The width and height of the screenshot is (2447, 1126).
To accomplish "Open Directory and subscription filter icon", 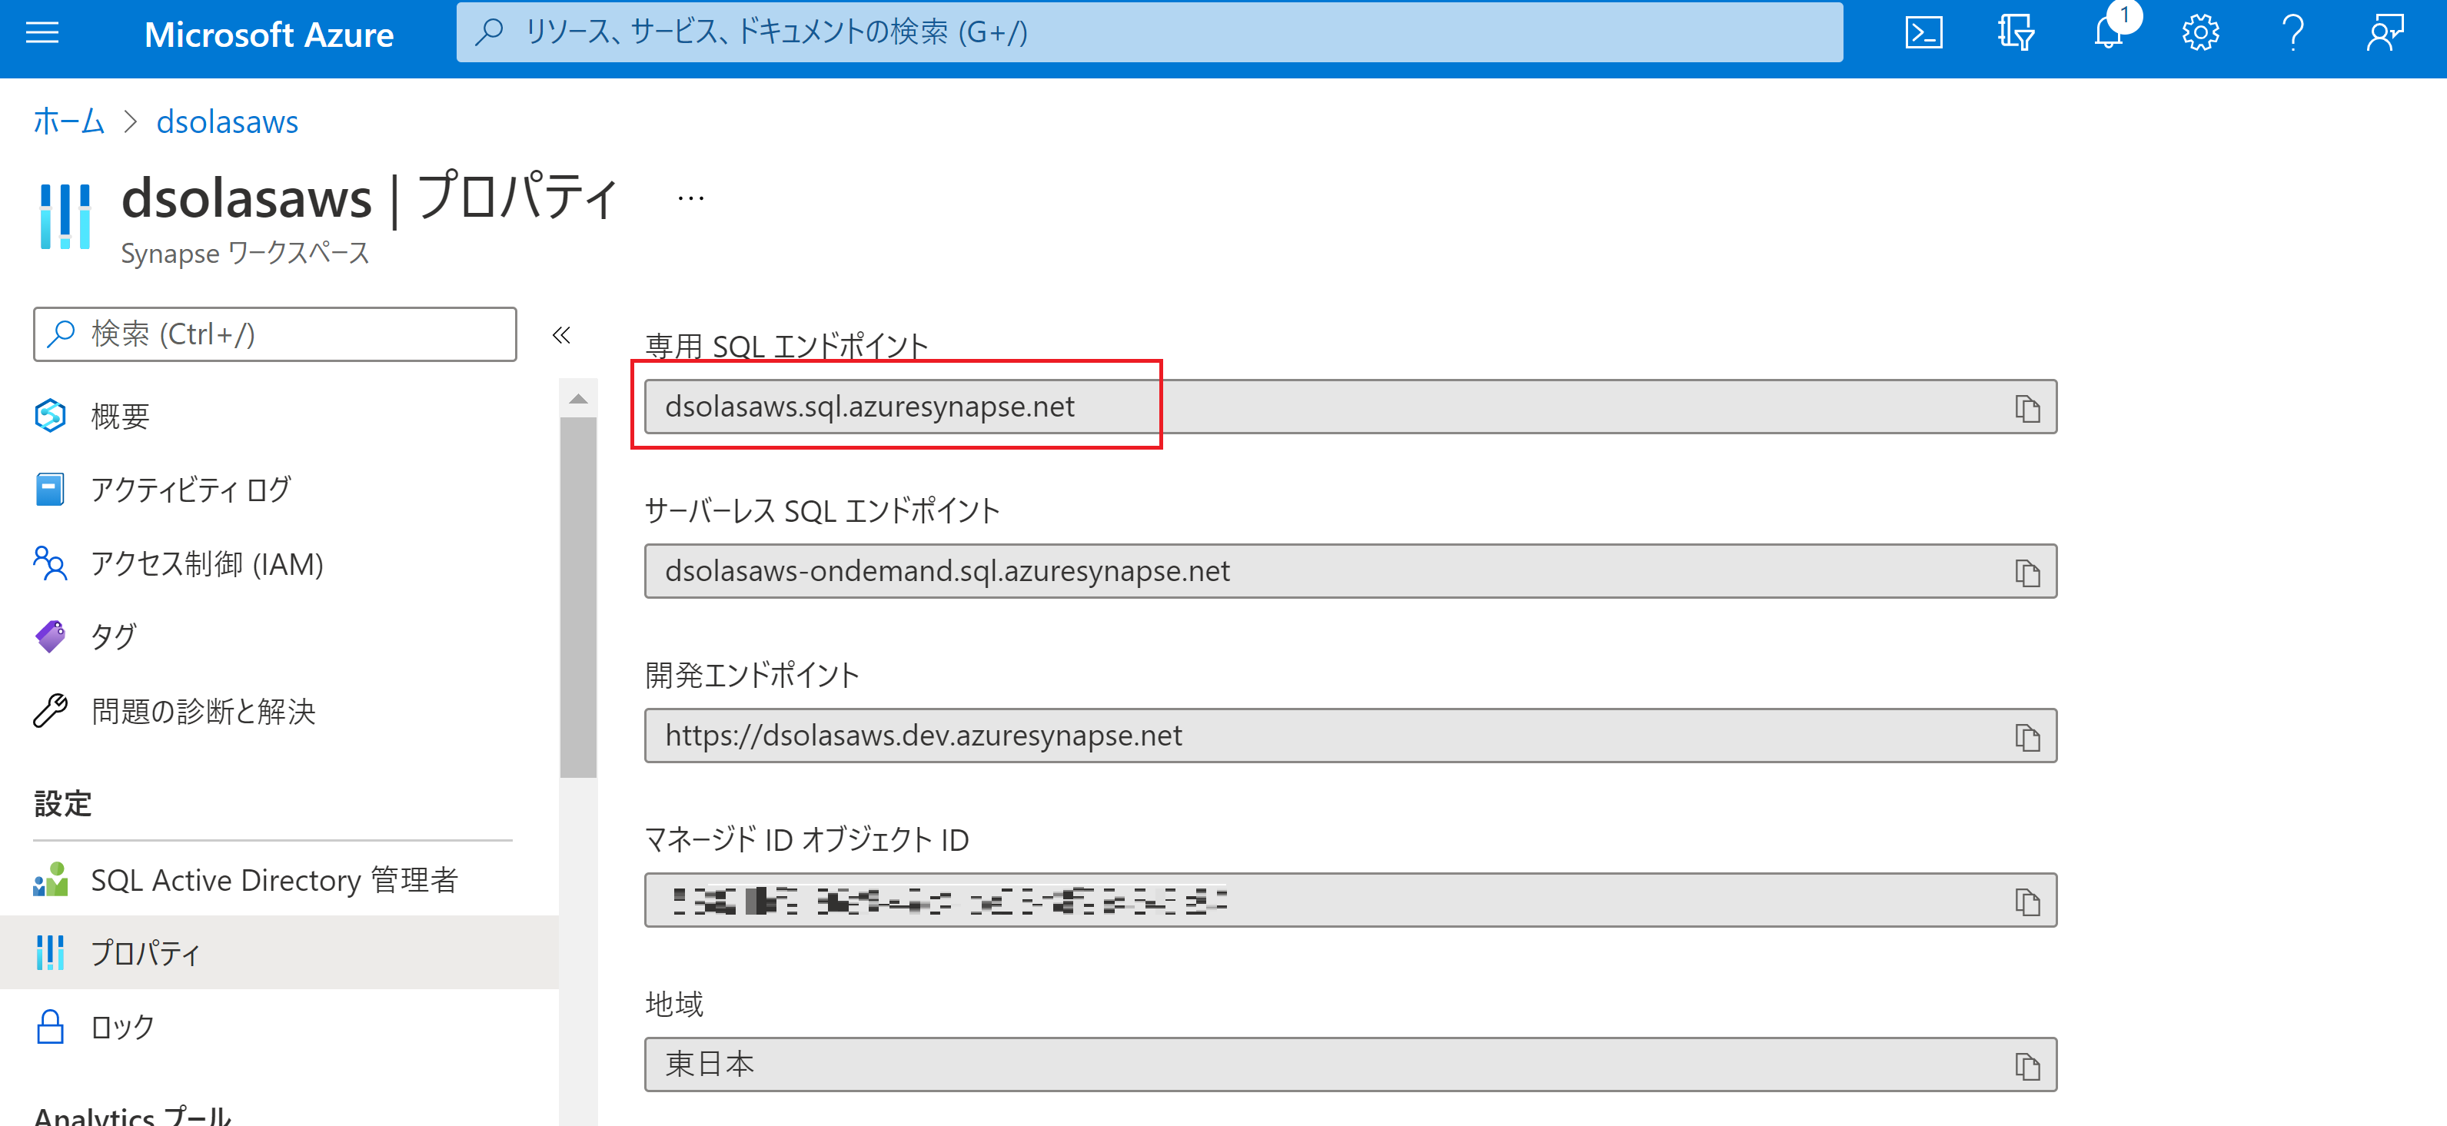I will point(2015,33).
